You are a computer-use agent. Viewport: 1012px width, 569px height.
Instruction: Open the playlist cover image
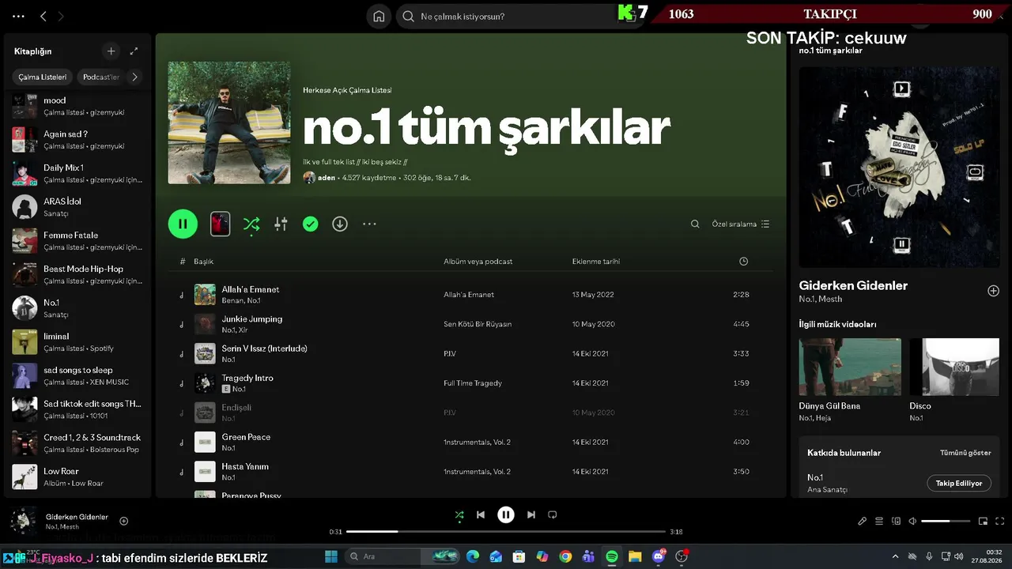pyautogui.click(x=229, y=122)
